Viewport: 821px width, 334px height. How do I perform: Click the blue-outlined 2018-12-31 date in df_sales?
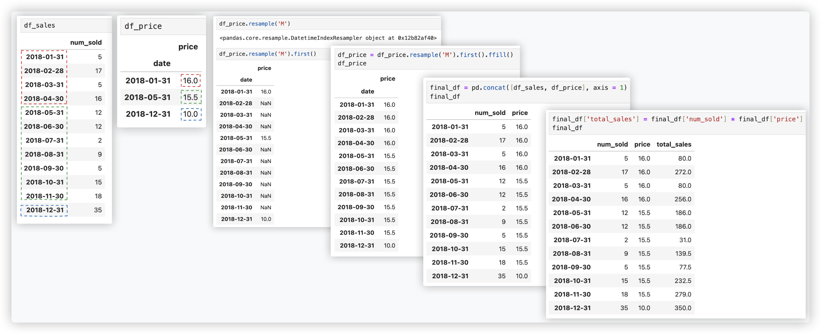45,210
